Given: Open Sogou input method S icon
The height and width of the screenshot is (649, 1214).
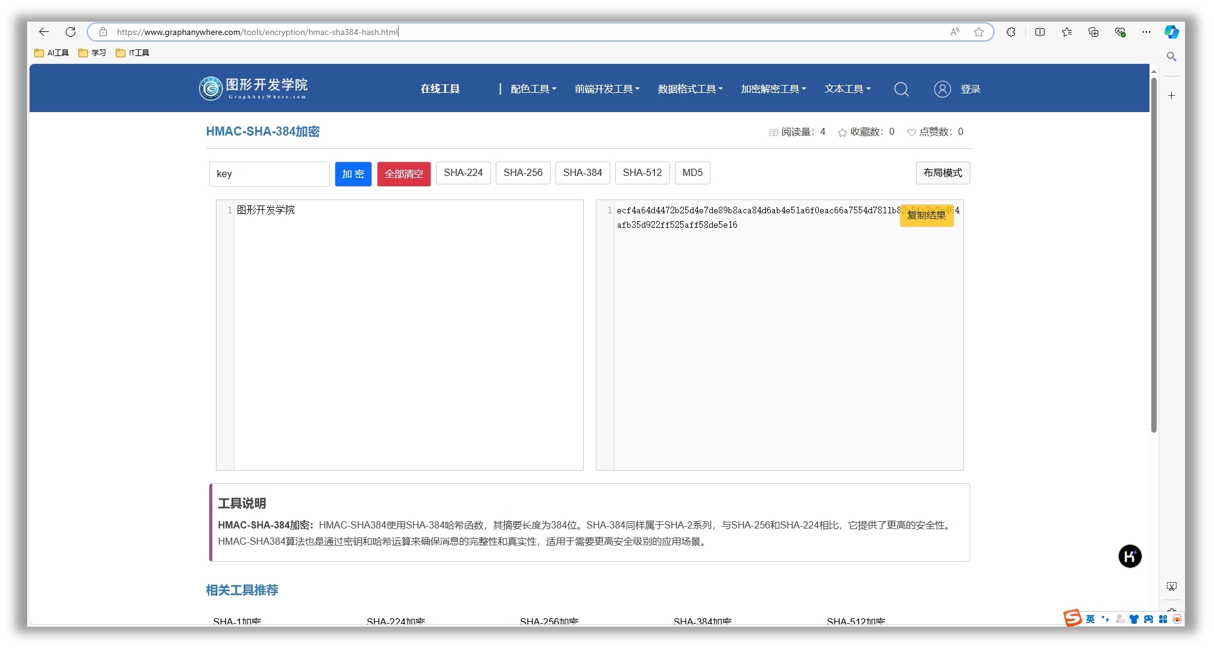Looking at the screenshot, I should [1073, 618].
